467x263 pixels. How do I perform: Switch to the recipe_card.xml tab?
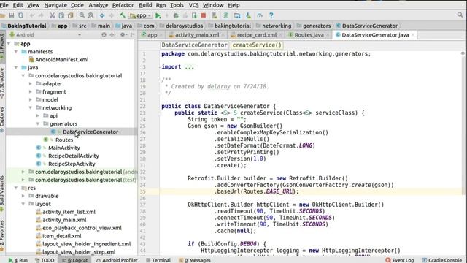(256, 35)
